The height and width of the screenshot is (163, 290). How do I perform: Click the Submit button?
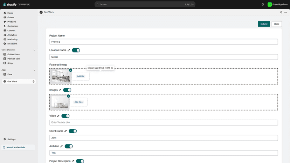pyautogui.click(x=264, y=24)
